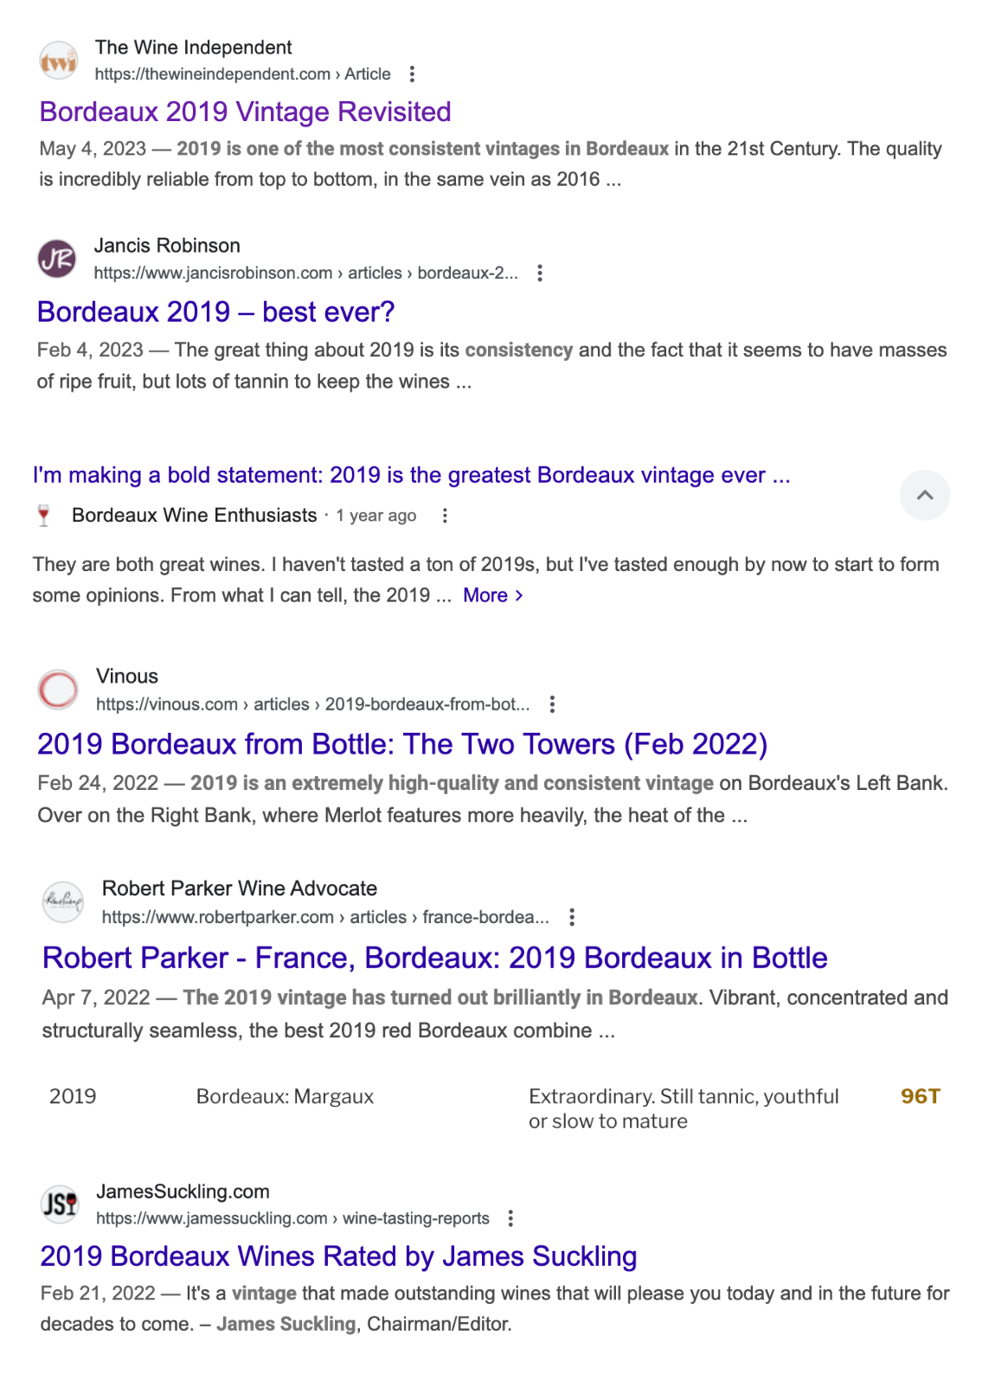Open 2019 Bordeaux from Bottle: The Two Towers

click(402, 744)
